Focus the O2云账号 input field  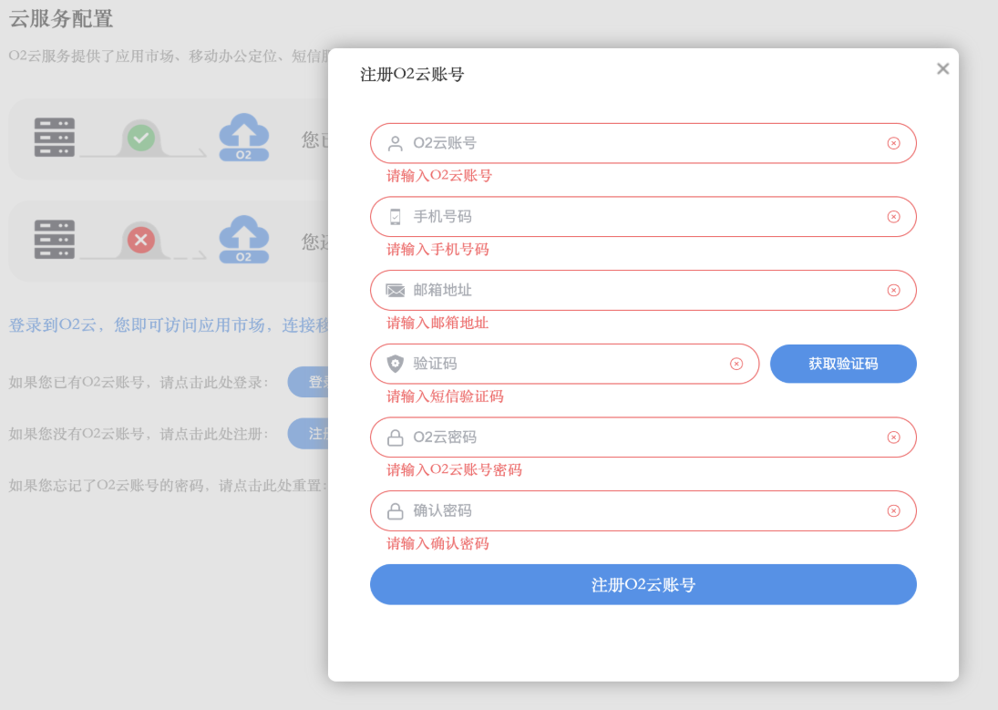tap(638, 143)
